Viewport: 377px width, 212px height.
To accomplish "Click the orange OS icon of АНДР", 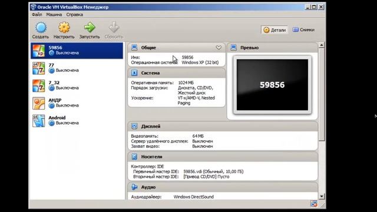I will pyautogui.click(x=39, y=103).
